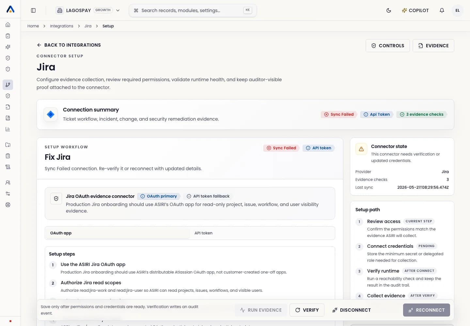Switch to the API token tab
The height and width of the screenshot is (326, 470).
(262, 233)
